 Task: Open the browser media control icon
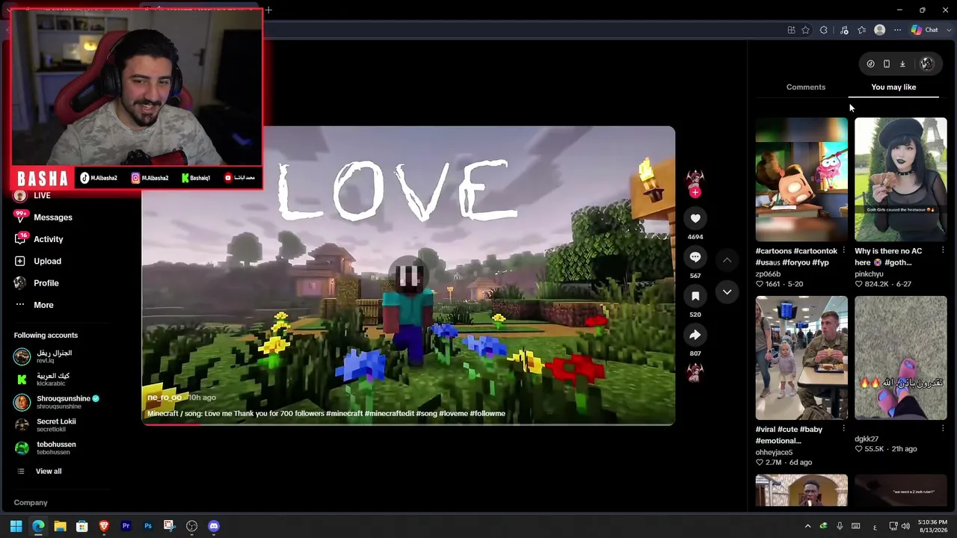pyautogui.click(x=844, y=30)
